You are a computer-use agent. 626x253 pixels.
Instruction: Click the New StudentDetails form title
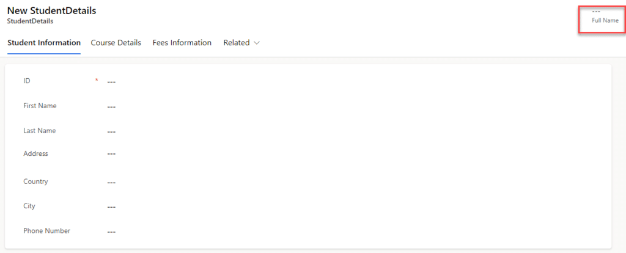pyautogui.click(x=51, y=10)
